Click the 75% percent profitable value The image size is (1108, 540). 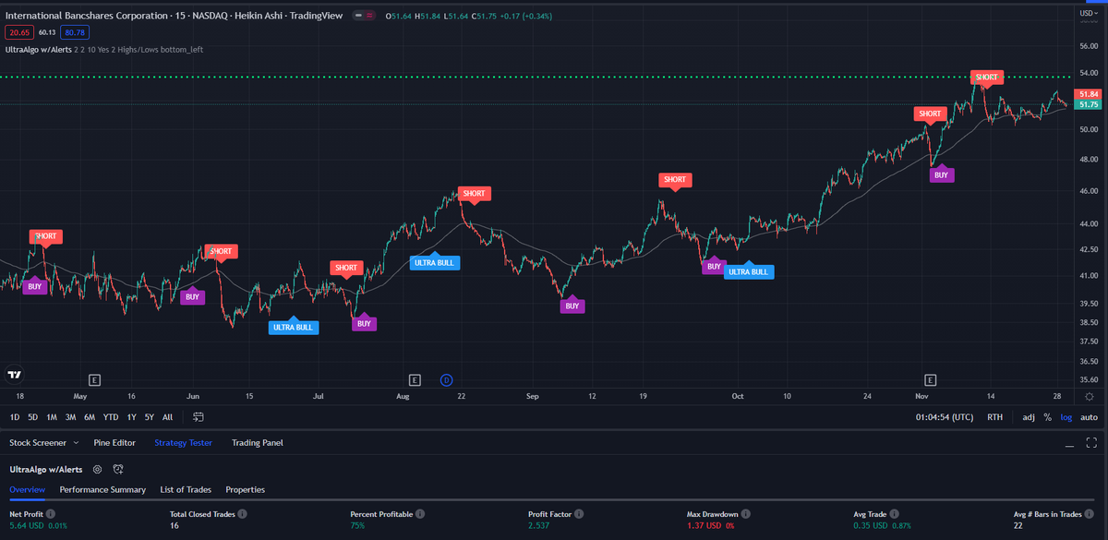coord(357,525)
